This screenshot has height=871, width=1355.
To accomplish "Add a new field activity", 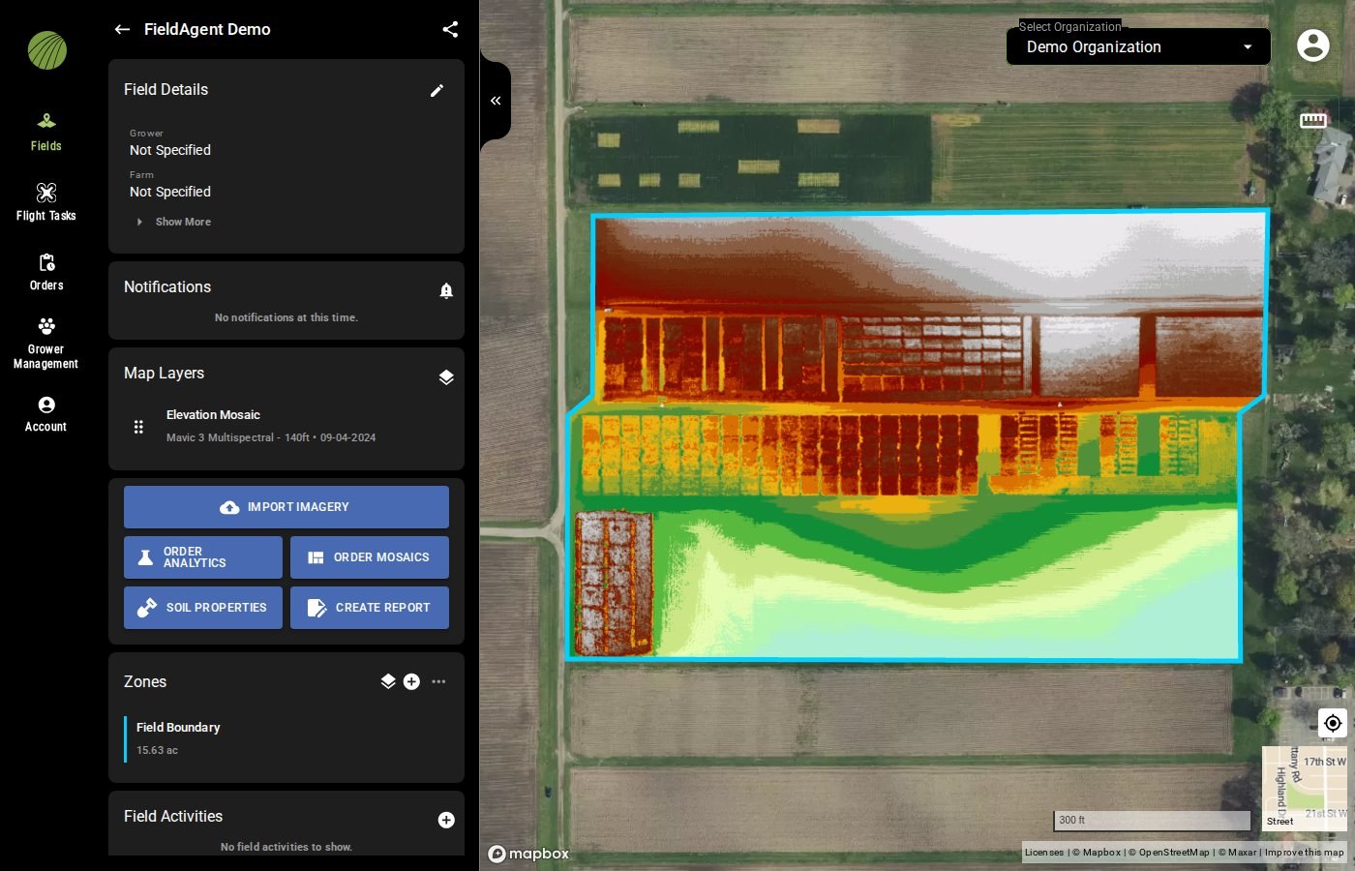I will 446,820.
